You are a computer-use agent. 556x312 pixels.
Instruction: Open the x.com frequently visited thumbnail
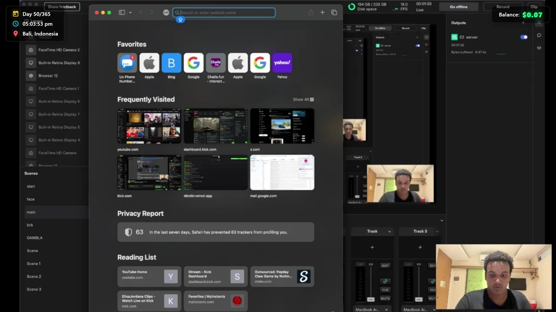(282, 126)
